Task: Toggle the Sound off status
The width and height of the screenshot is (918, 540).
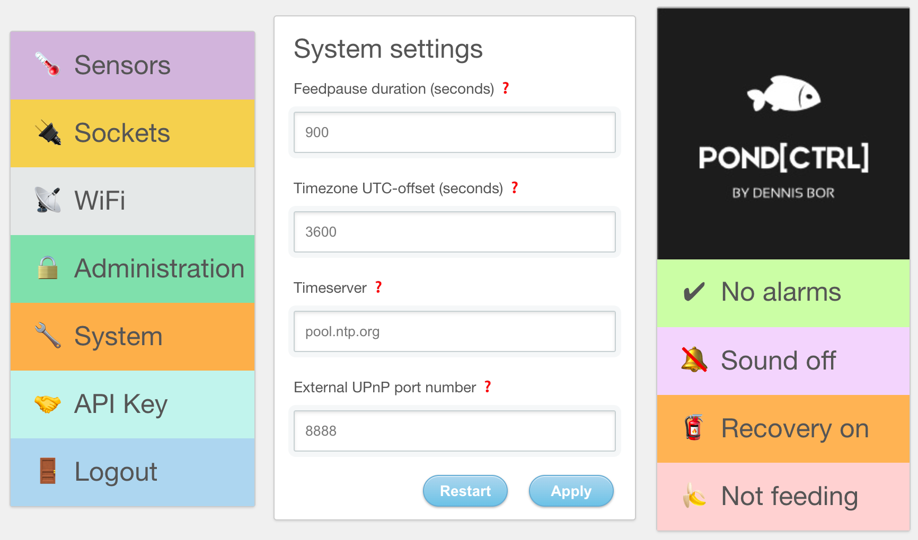Action: pos(783,361)
